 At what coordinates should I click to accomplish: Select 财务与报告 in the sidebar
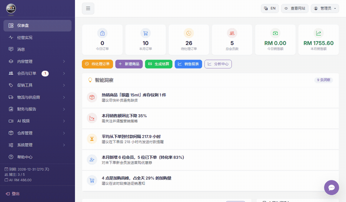tap(38, 109)
